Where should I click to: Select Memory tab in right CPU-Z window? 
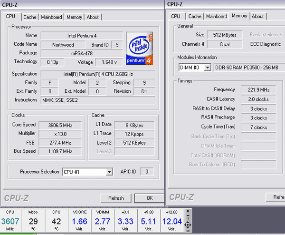pos(239,16)
